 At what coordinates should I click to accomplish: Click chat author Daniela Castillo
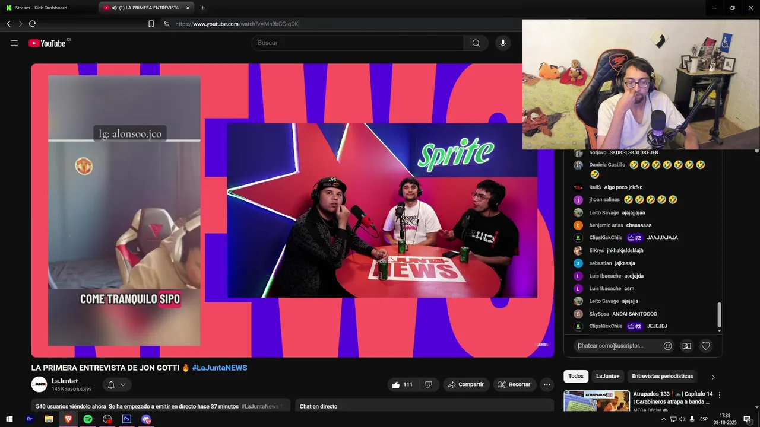(x=607, y=165)
